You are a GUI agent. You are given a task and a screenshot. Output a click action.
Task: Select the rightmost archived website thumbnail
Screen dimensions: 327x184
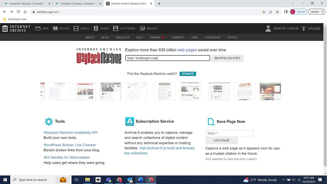click(x=270, y=91)
